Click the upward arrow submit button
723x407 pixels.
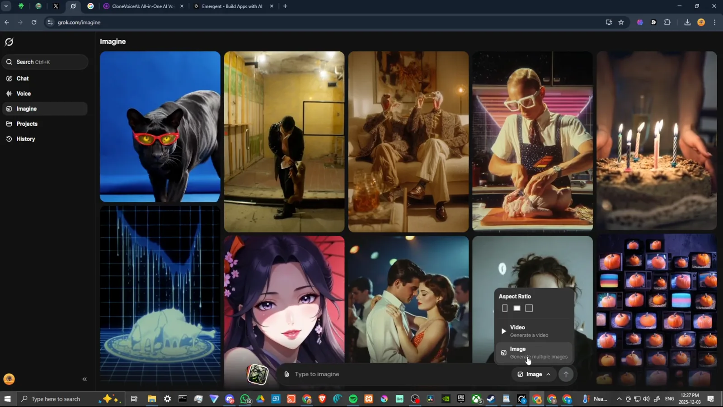pyautogui.click(x=566, y=374)
